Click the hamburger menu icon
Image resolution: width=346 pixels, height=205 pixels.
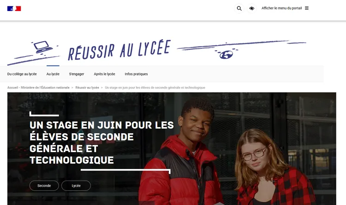(x=307, y=8)
